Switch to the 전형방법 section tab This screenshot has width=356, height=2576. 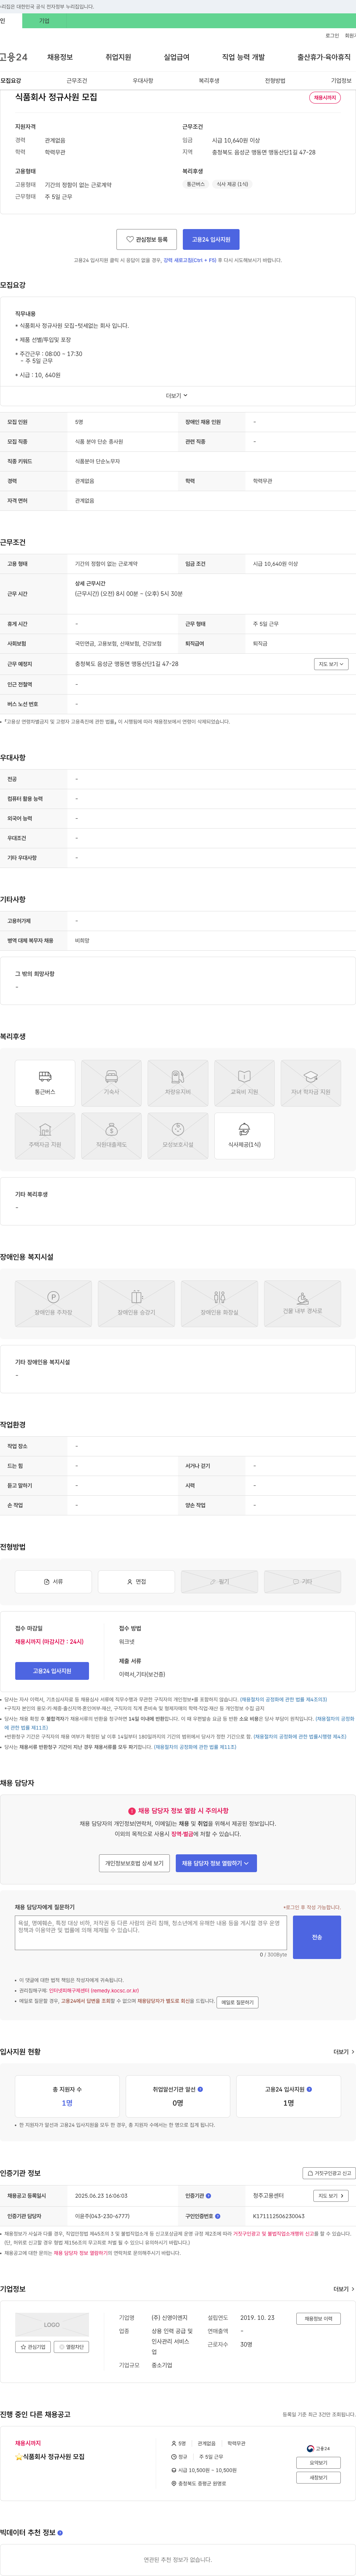tap(275, 81)
